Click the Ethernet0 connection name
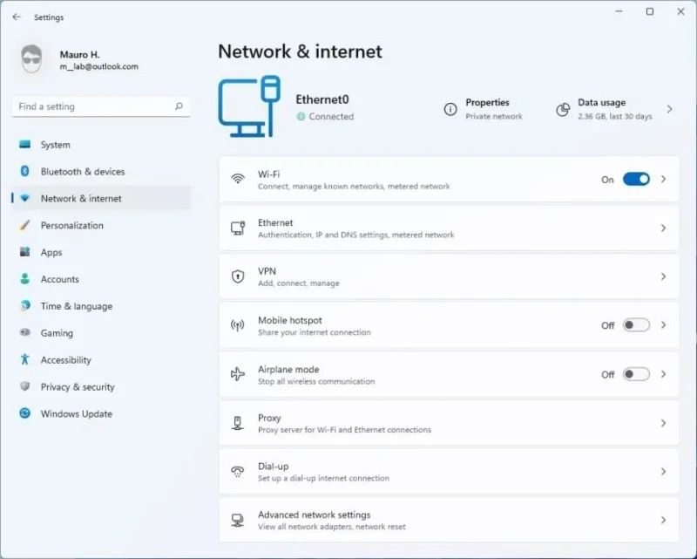The width and height of the screenshot is (697, 559). coord(322,99)
